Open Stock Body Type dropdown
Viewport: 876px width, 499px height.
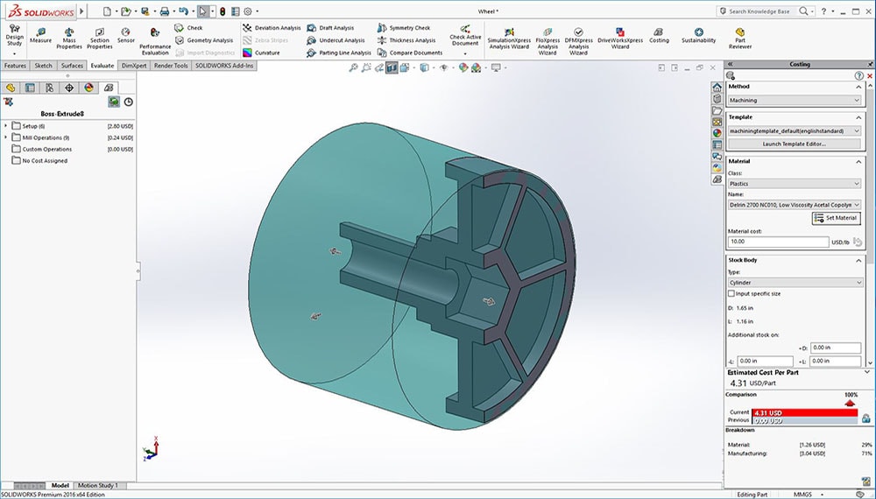point(794,283)
